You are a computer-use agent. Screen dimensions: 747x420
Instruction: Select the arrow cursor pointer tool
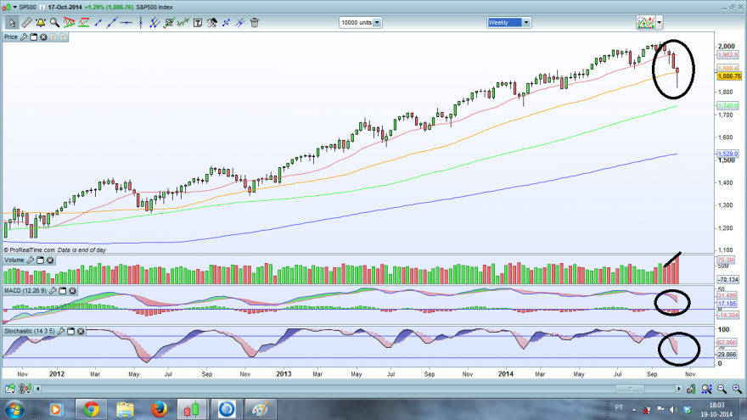tap(12, 22)
